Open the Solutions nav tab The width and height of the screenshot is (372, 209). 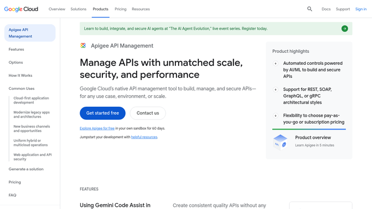click(x=78, y=9)
